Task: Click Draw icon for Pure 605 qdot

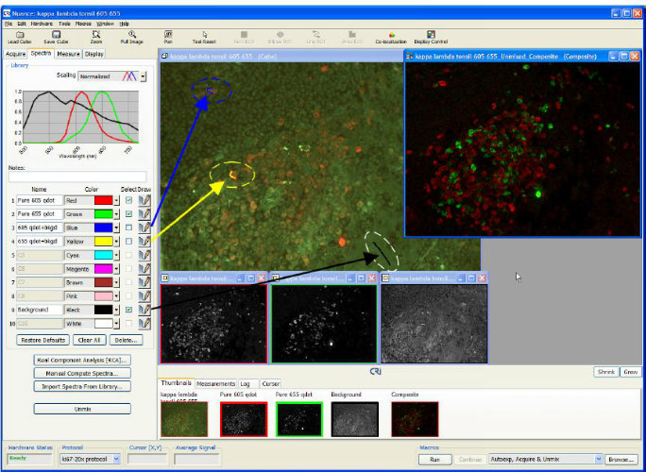Action: pyautogui.click(x=144, y=200)
